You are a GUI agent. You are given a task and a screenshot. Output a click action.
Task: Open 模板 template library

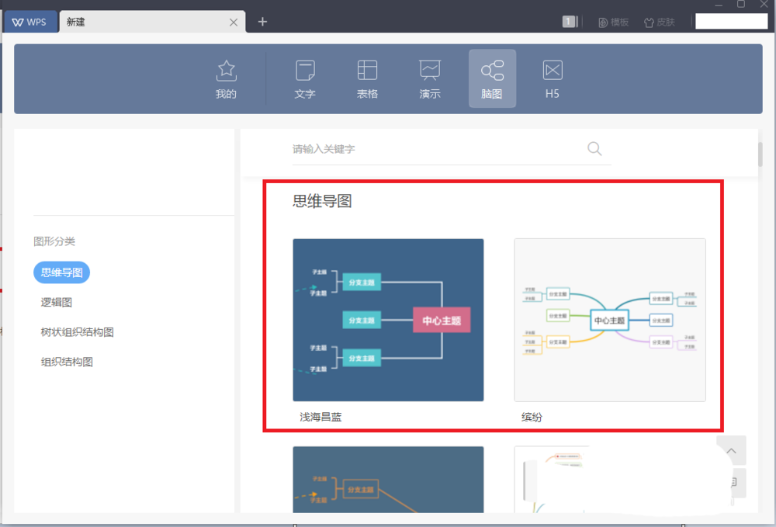point(613,23)
